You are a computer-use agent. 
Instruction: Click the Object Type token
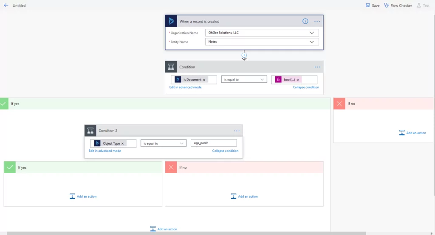pyautogui.click(x=110, y=143)
